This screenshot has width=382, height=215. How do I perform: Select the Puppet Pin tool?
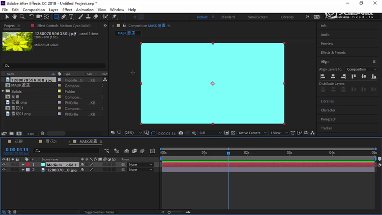tap(115, 17)
